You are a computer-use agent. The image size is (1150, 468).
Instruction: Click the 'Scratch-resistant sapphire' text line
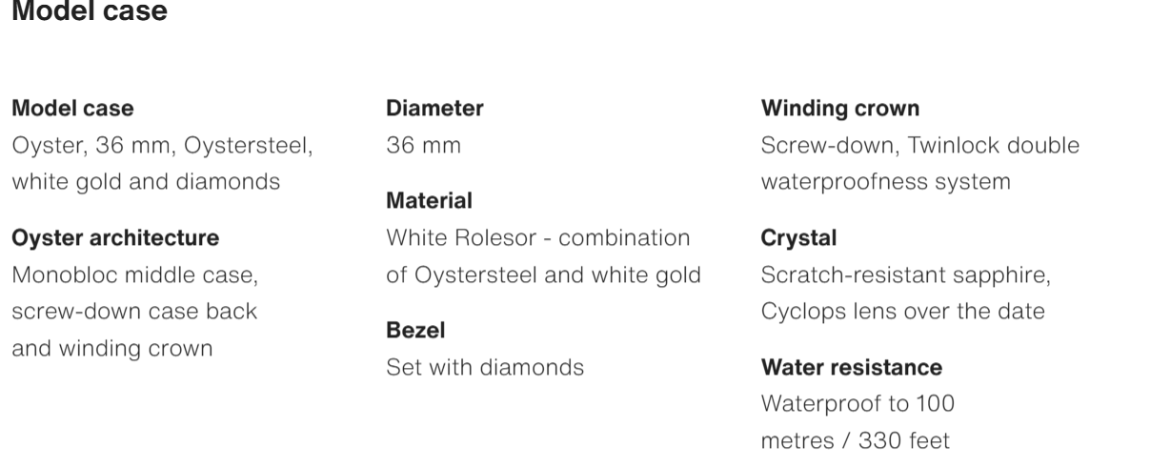point(906,275)
